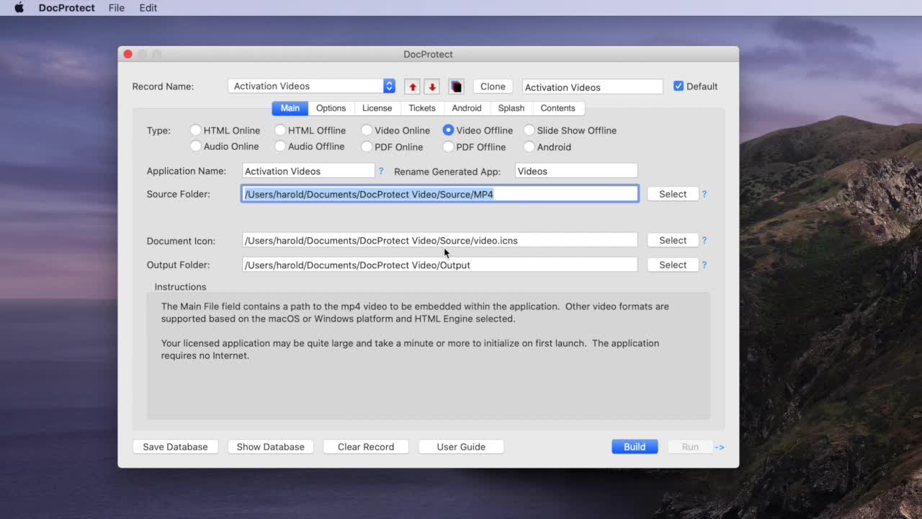
Task: Switch to the Options tab
Action: pyautogui.click(x=331, y=108)
